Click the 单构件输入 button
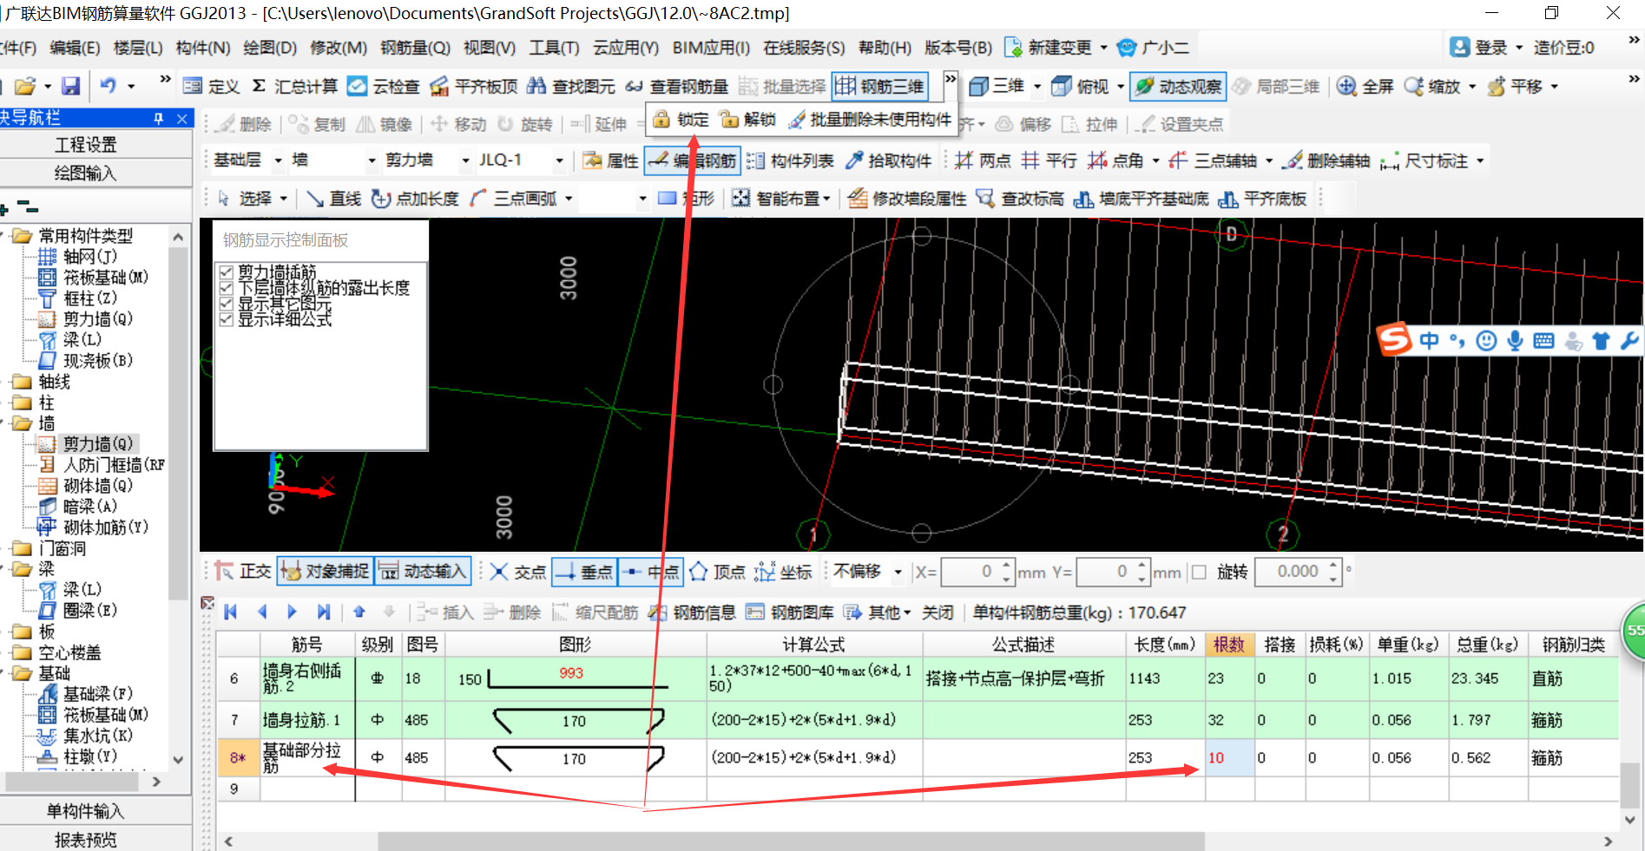The height and width of the screenshot is (851, 1645). (x=86, y=811)
